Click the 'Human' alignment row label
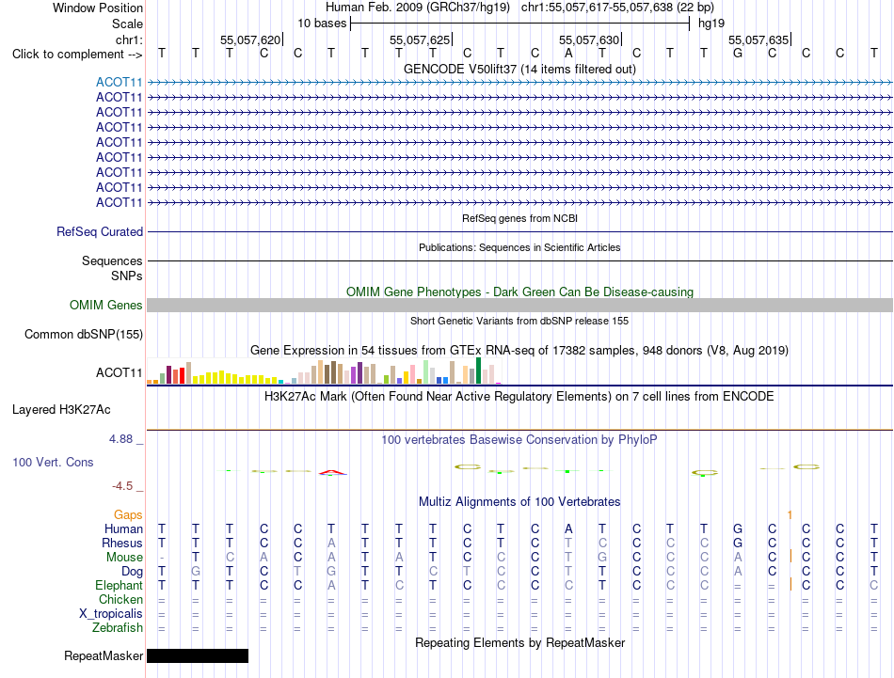894x678 pixels. 123,529
